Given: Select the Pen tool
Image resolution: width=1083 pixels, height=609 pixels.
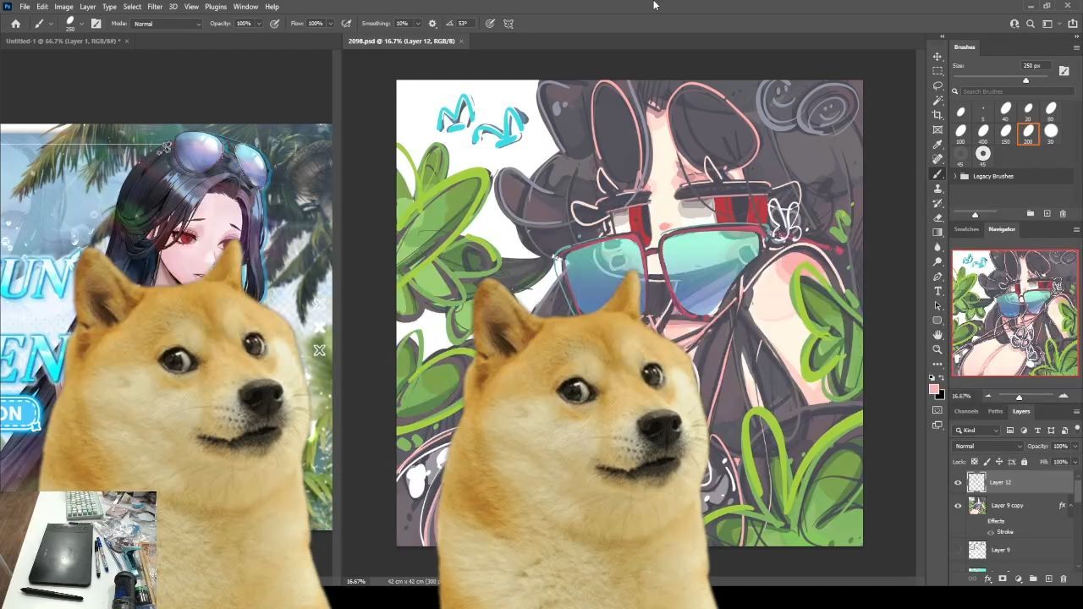Looking at the screenshot, I should click(937, 277).
